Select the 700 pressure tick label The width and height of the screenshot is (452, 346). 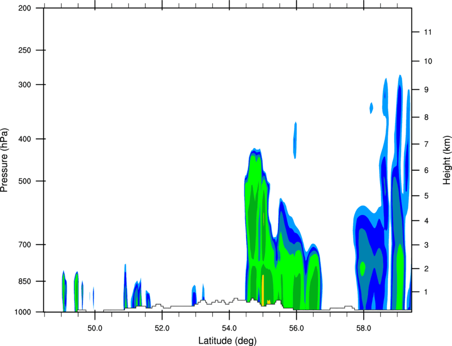click(24, 244)
